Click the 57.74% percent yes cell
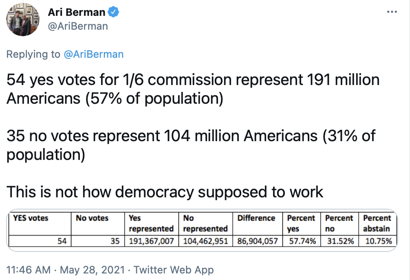 tap(302, 241)
